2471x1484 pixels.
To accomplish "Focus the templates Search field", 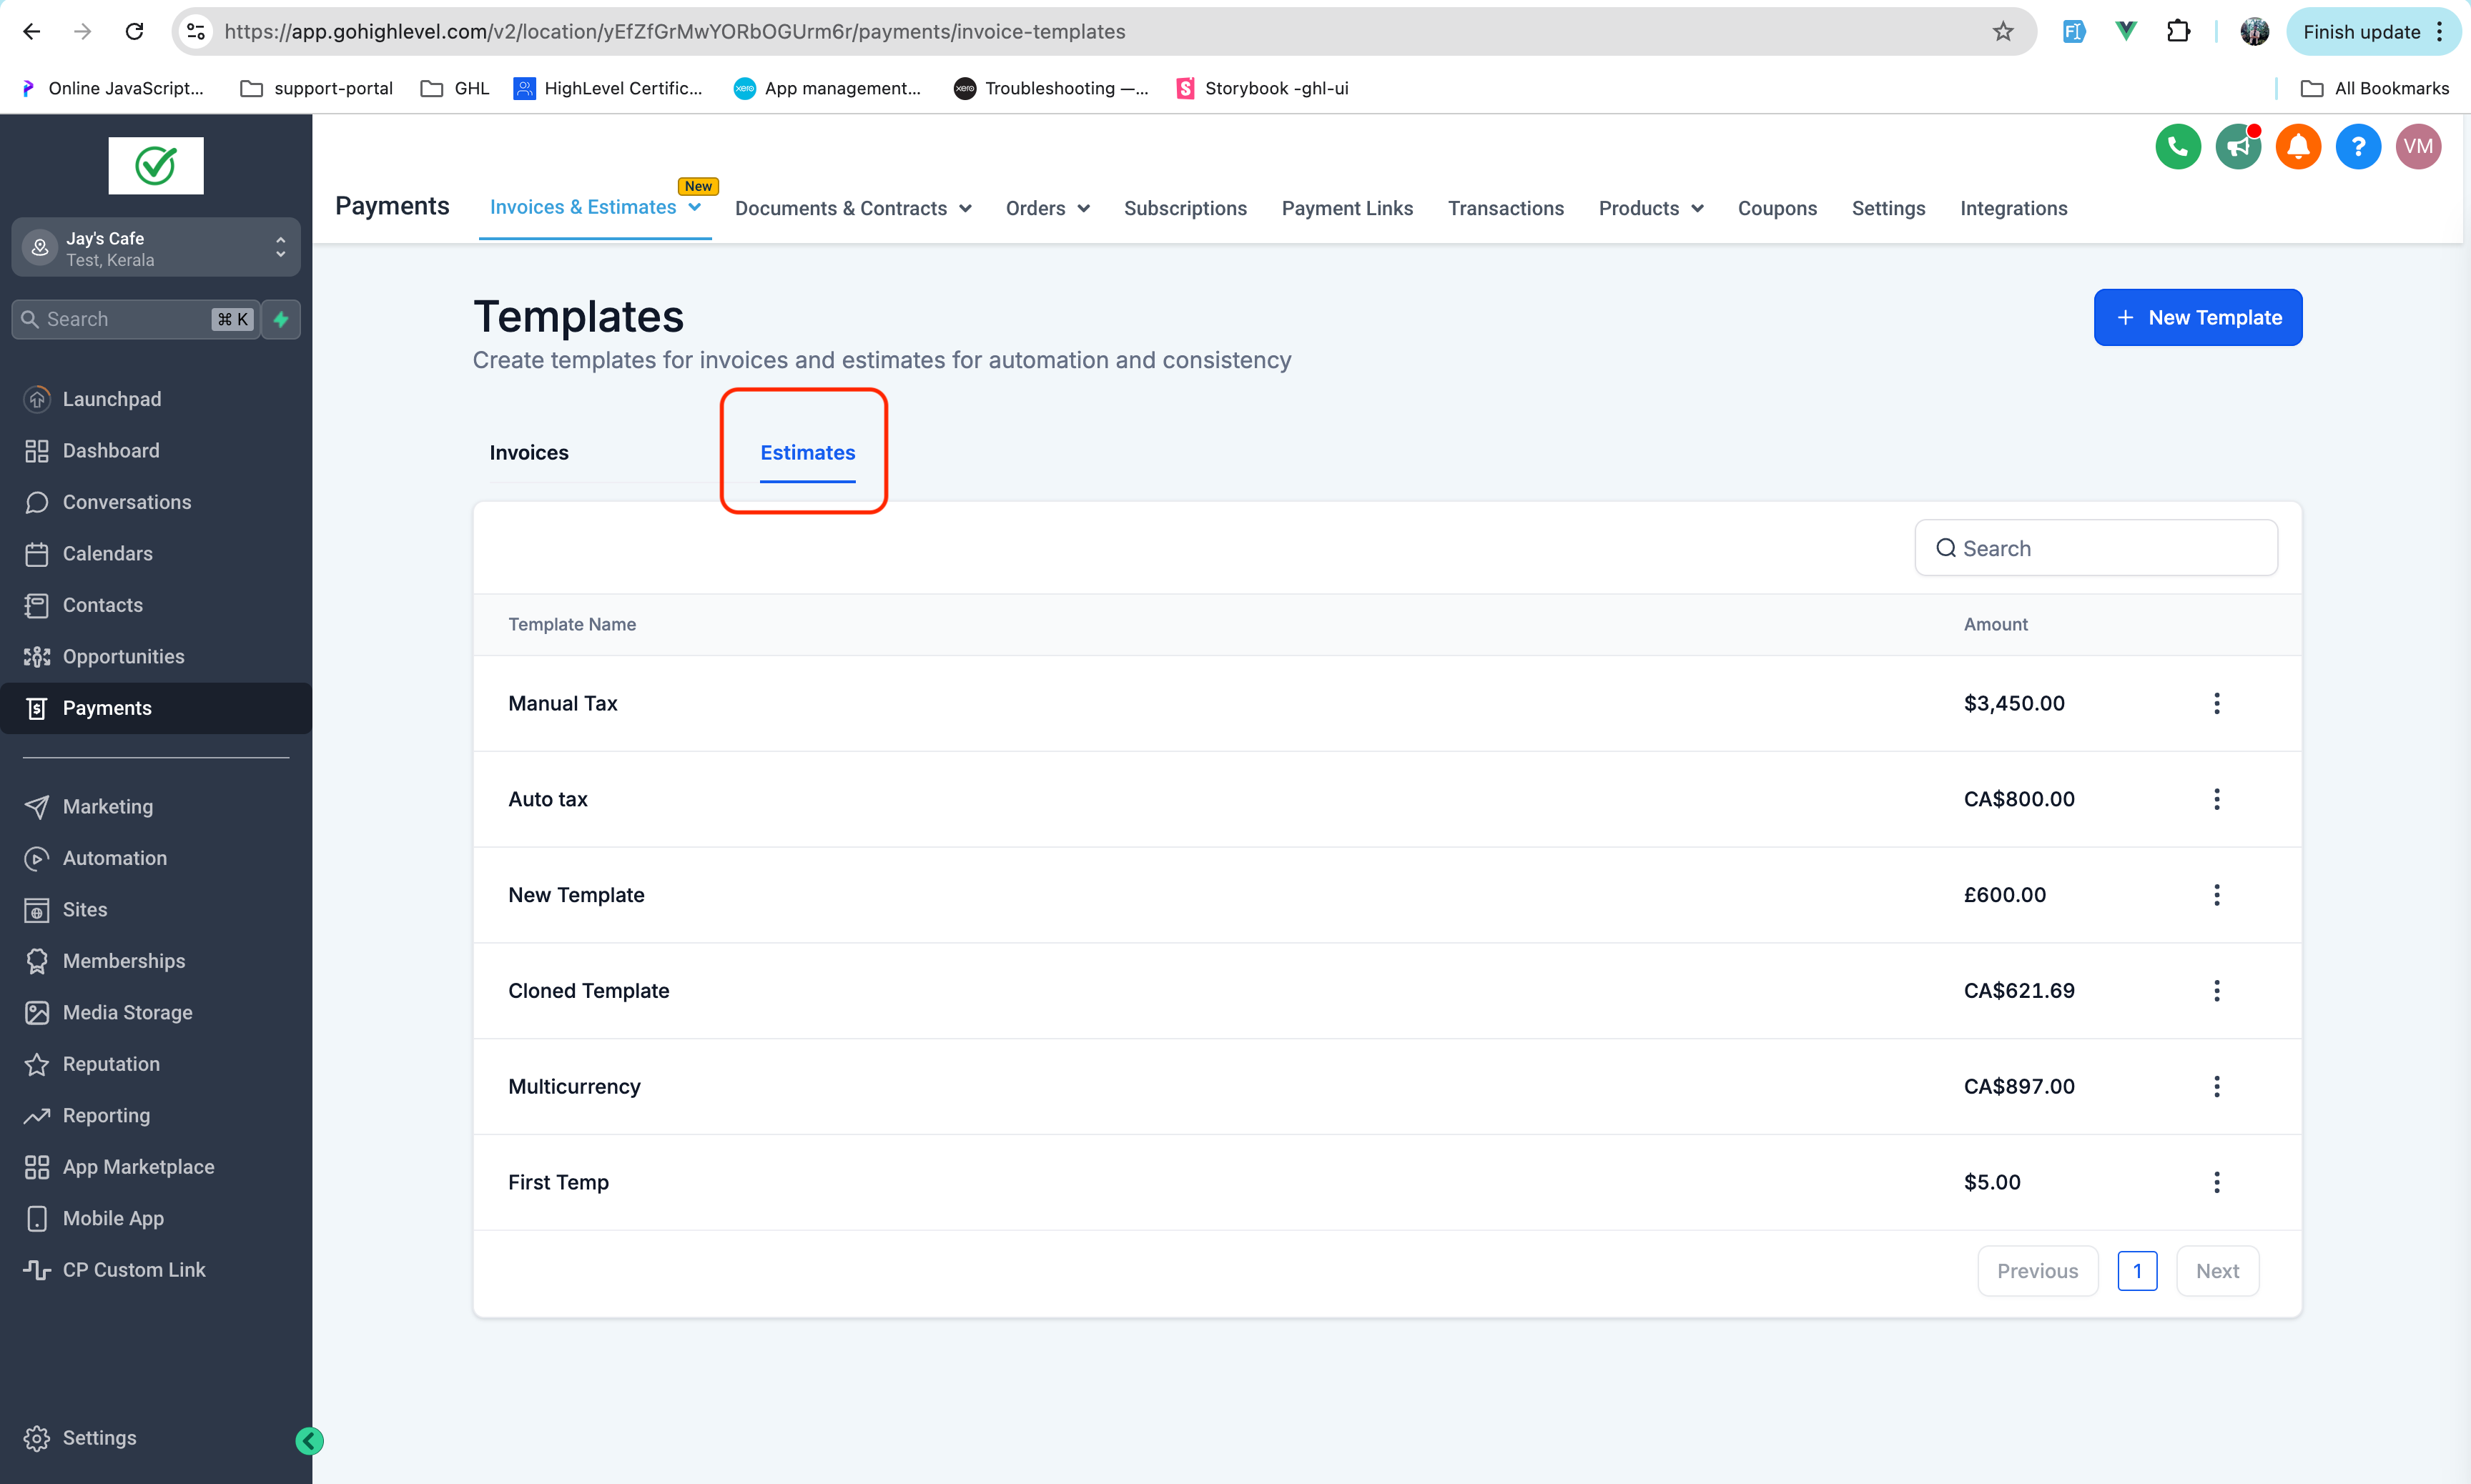I will [2096, 548].
